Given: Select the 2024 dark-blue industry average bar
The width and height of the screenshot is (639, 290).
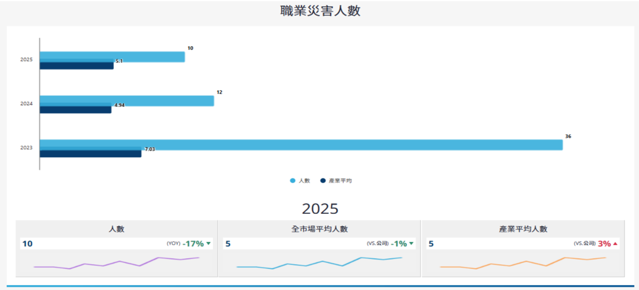Looking at the screenshot, I should tap(75, 109).
